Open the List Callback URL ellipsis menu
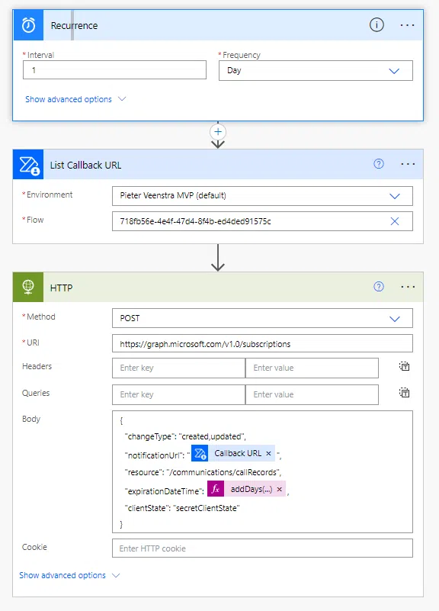This screenshot has width=439, height=611. [408, 164]
